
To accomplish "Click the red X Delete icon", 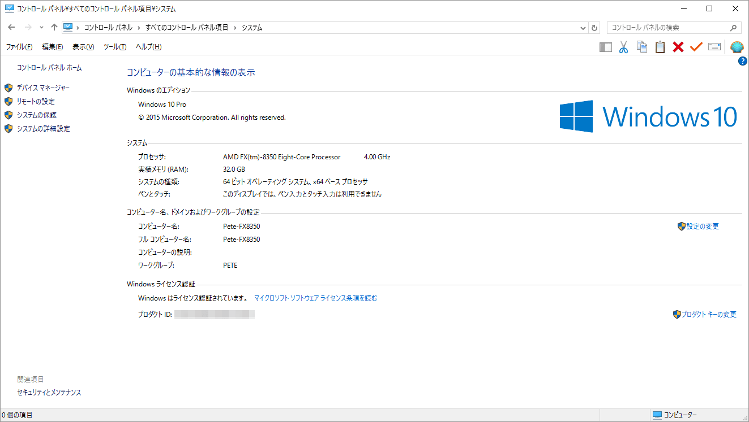I will [x=678, y=47].
